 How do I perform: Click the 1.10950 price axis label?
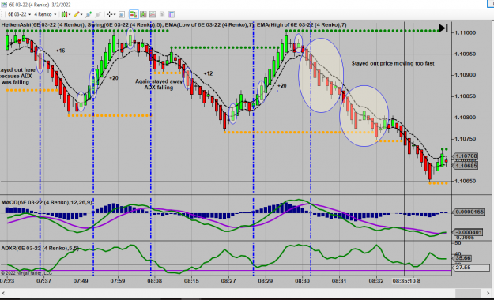(465, 54)
